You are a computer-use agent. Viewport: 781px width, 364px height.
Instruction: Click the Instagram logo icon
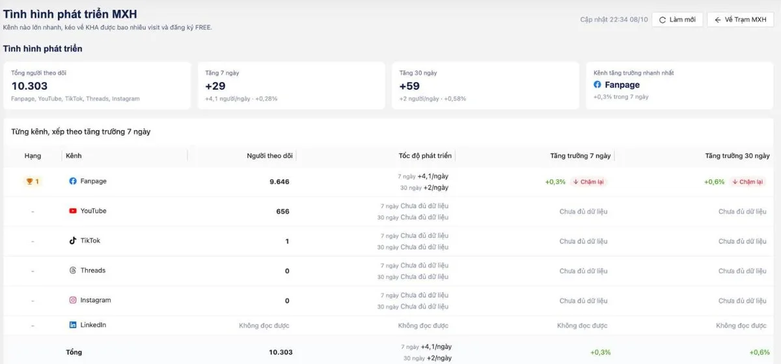73,300
